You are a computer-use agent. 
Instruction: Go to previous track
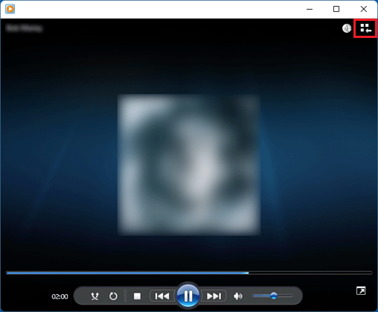point(162,296)
